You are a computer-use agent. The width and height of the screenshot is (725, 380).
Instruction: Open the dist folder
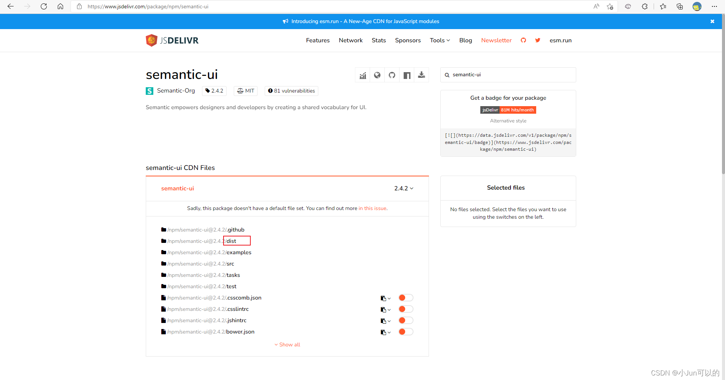click(x=199, y=241)
